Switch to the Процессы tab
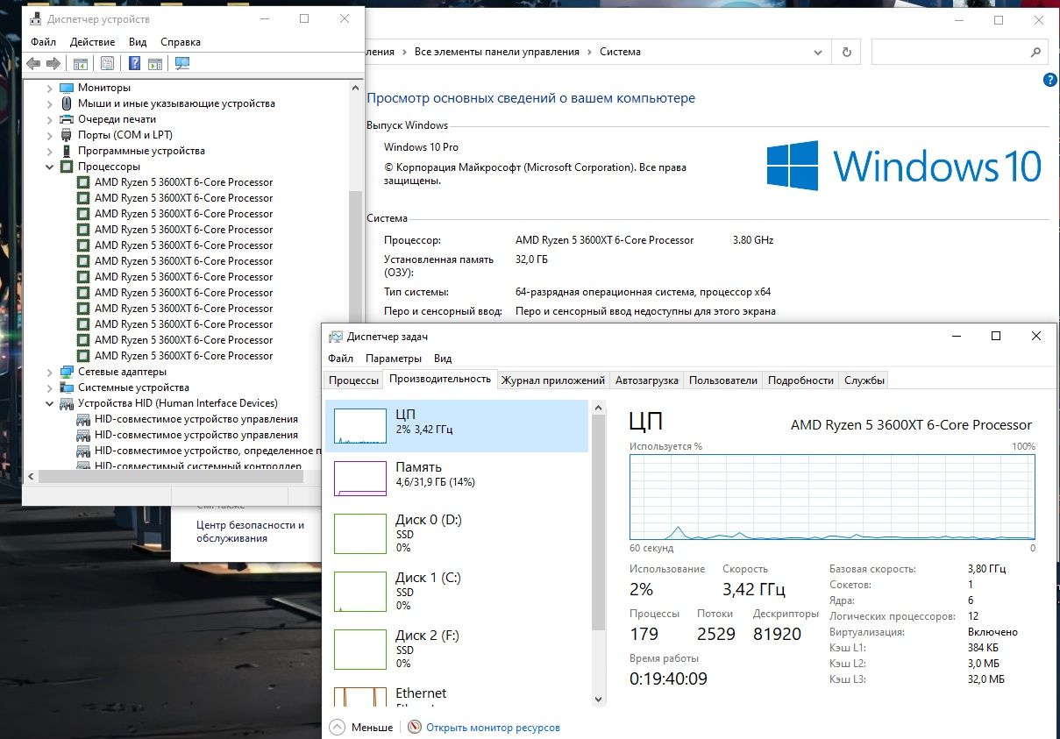The height and width of the screenshot is (739, 1060). pyautogui.click(x=353, y=380)
